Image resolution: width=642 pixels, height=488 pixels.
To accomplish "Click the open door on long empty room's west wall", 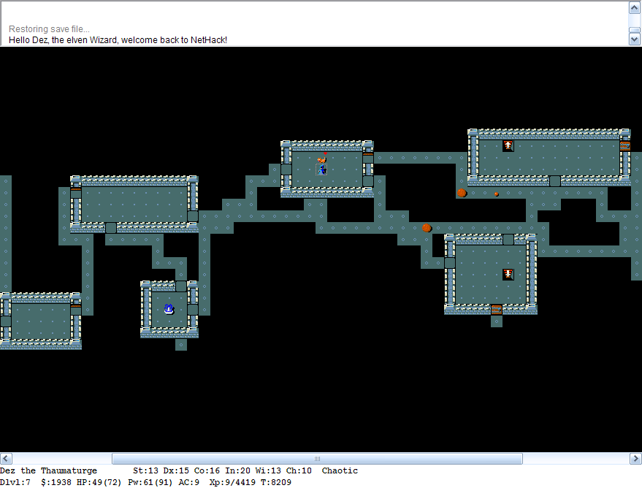I will (76, 193).
